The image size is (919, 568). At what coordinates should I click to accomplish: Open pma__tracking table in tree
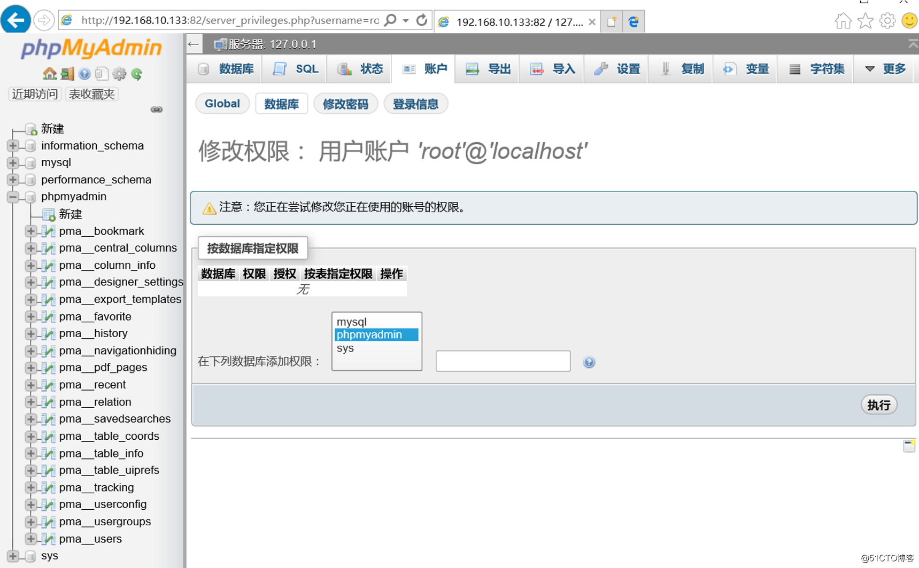97,487
